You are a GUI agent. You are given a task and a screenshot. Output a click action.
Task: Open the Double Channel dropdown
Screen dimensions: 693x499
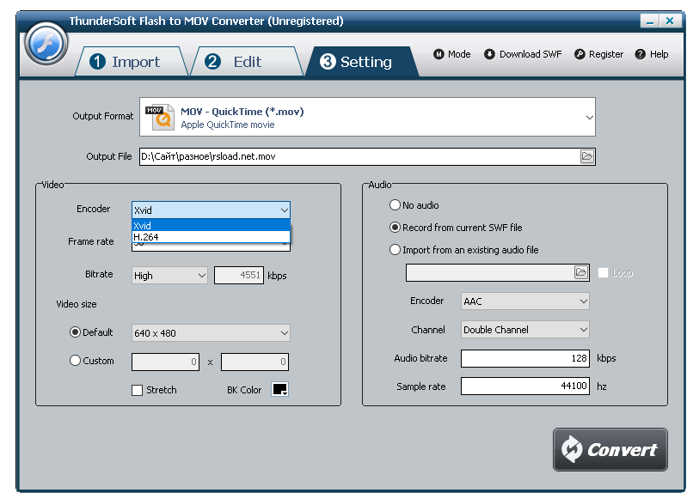[x=525, y=330]
